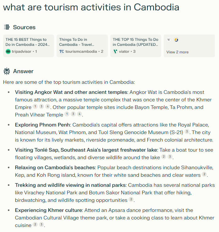The height and width of the screenshot is (232, 219).
Task: Expand sources with View 2 more
Action: coord(178,52)
